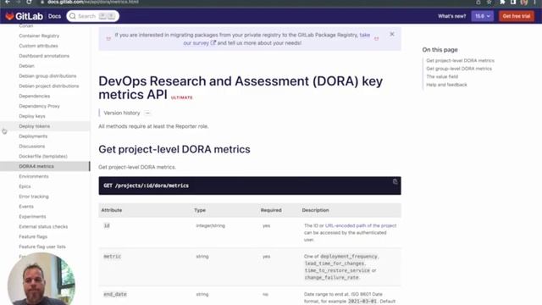Open Epics in sidebar
This screenshot has height=305, width=542.
point(25,186)
